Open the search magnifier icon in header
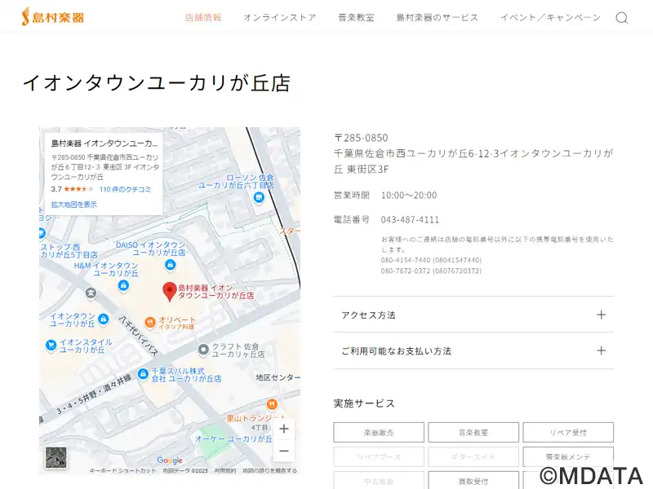Screen dimensions: 653x489 click(x=622, y=18)
